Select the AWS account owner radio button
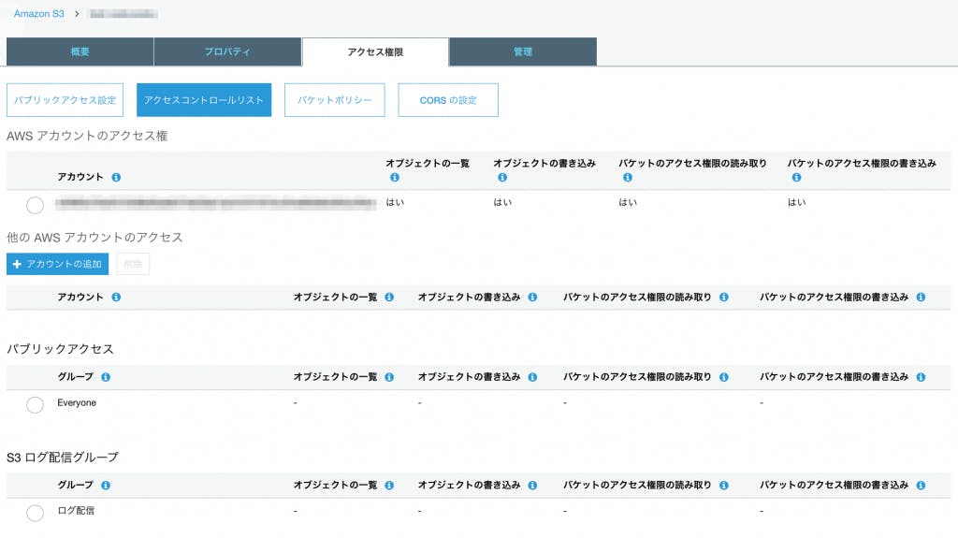The image size is (958, 538). pyautogui.click(x=35, y=204)
